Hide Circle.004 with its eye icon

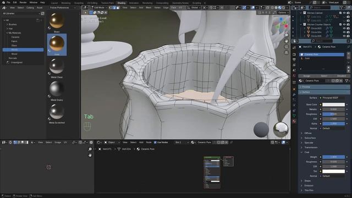[344, 32]
